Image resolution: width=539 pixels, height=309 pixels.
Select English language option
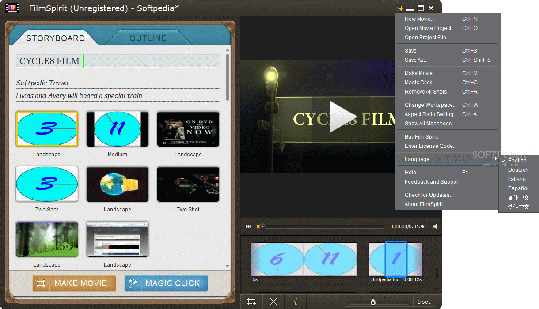pyautogui.click(x=519, y=161)
